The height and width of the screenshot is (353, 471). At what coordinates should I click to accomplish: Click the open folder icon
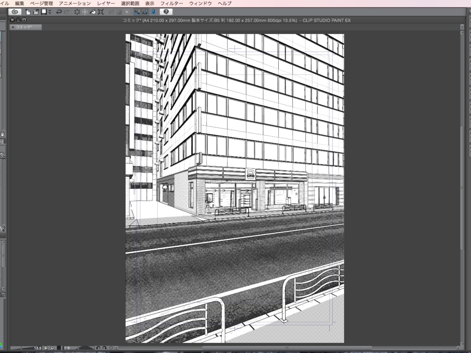36,12
